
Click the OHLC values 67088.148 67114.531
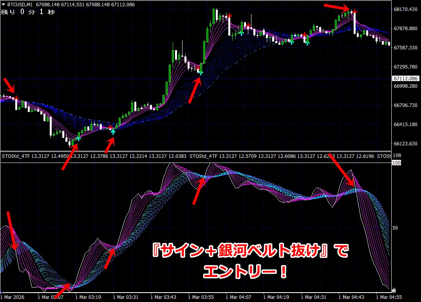pos(60,5)
